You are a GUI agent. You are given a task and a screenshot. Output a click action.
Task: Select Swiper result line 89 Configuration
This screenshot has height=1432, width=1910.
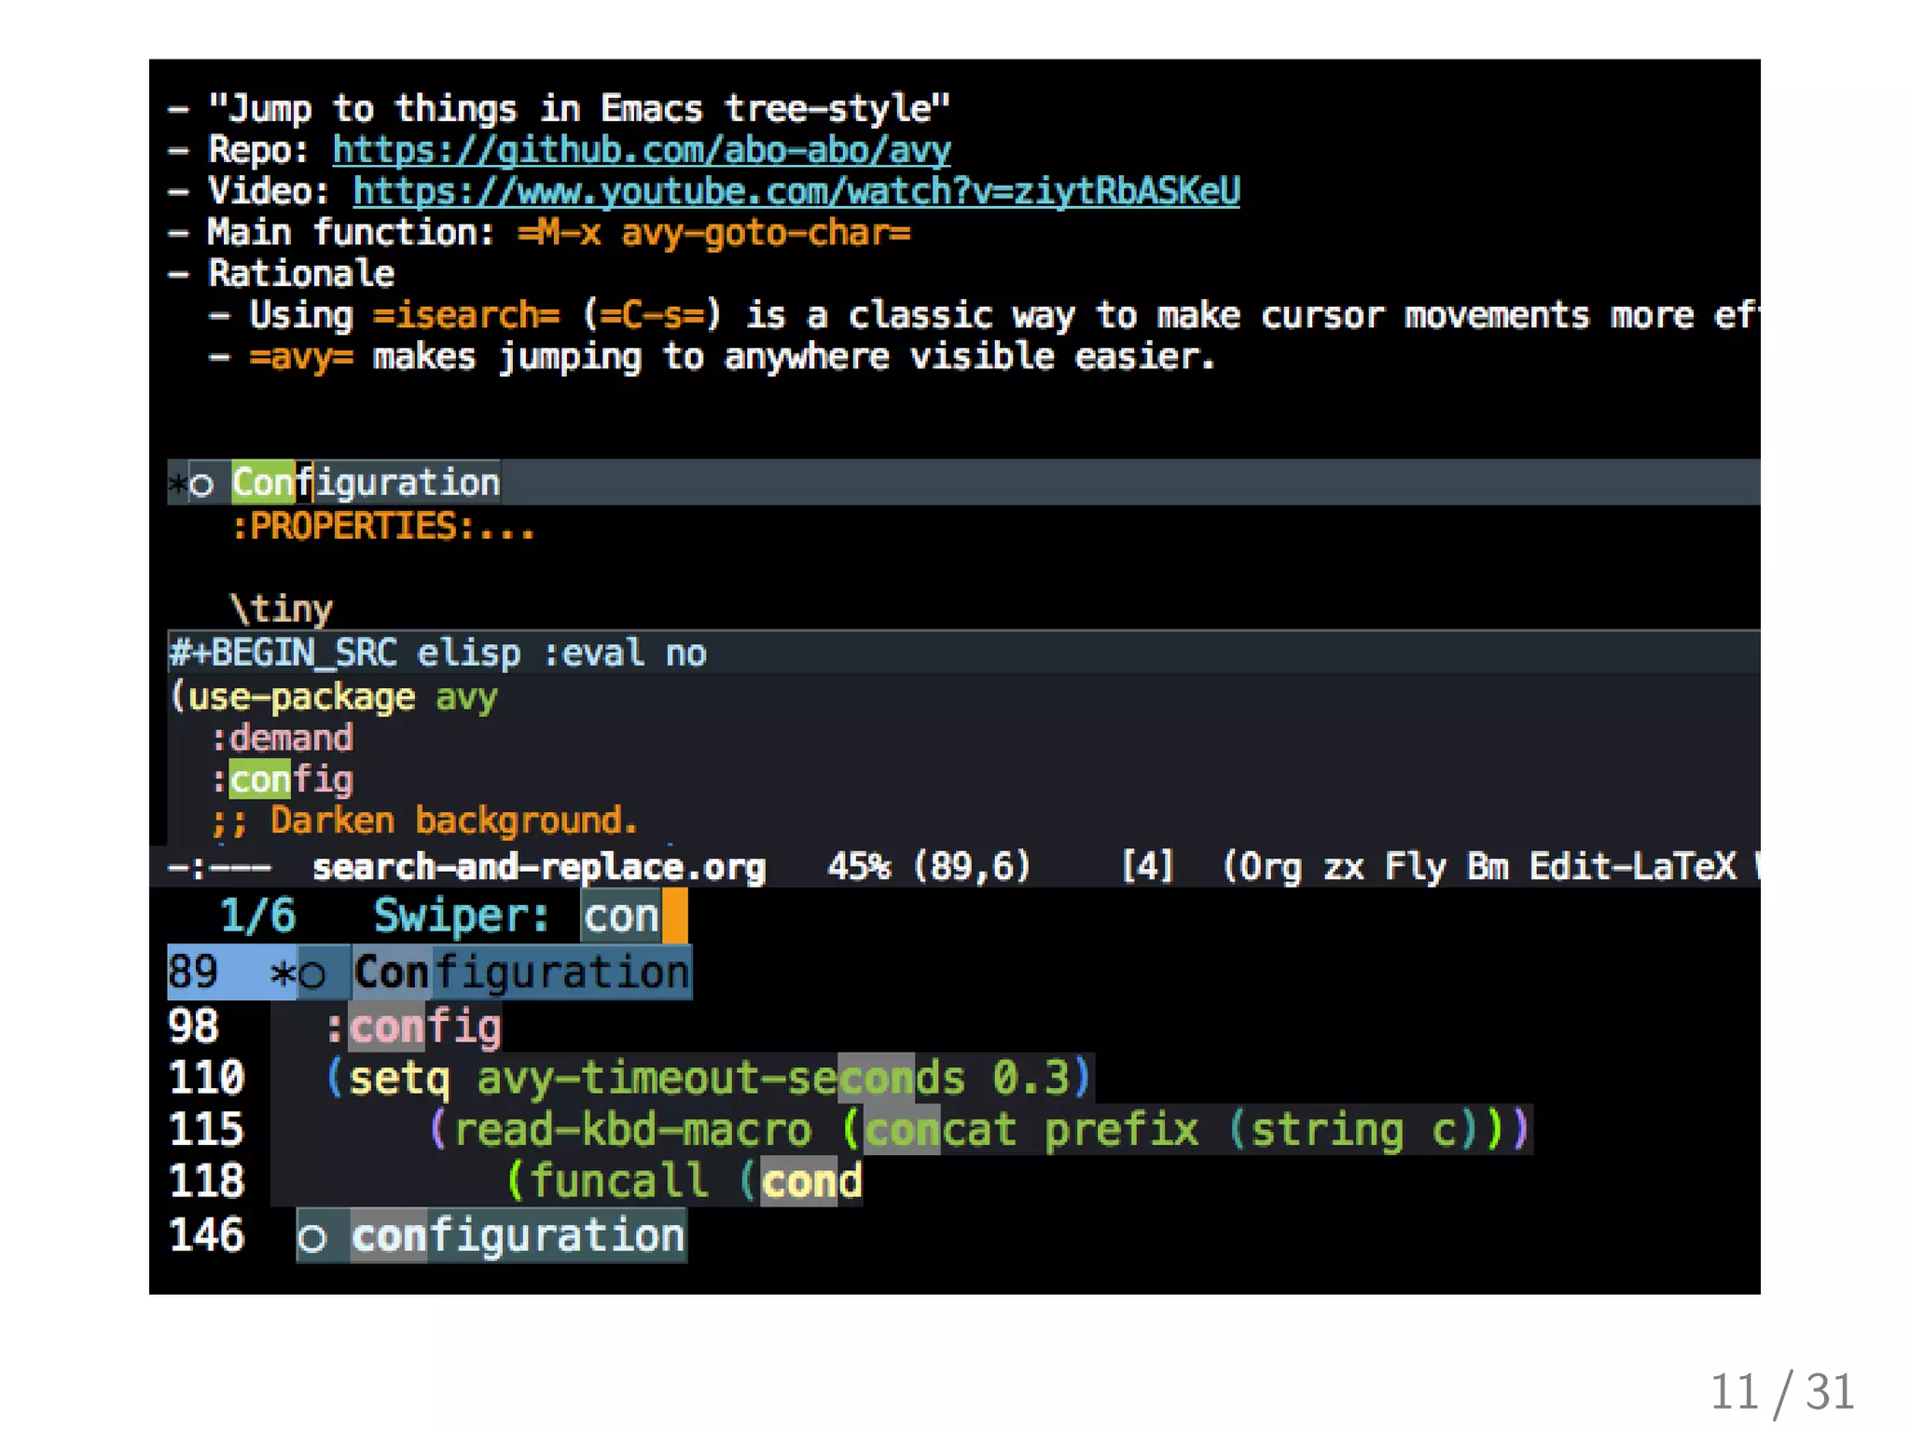[x=521, y=973]
